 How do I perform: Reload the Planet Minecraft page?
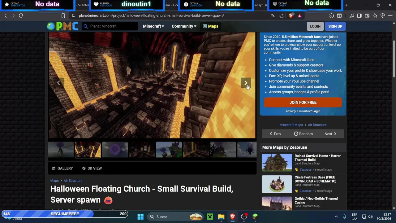click(x=21, y=15)
